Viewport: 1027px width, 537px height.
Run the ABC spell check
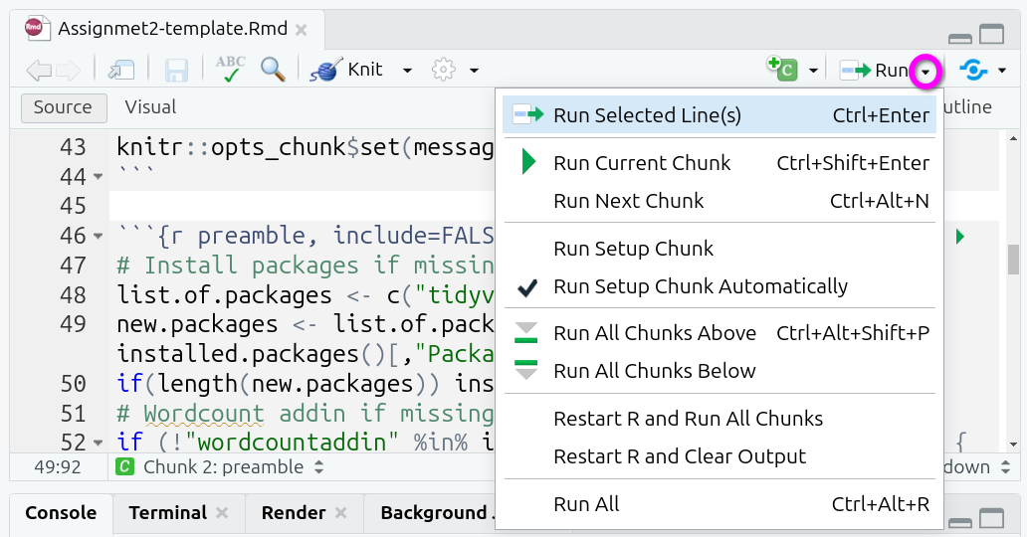[231, 69]
